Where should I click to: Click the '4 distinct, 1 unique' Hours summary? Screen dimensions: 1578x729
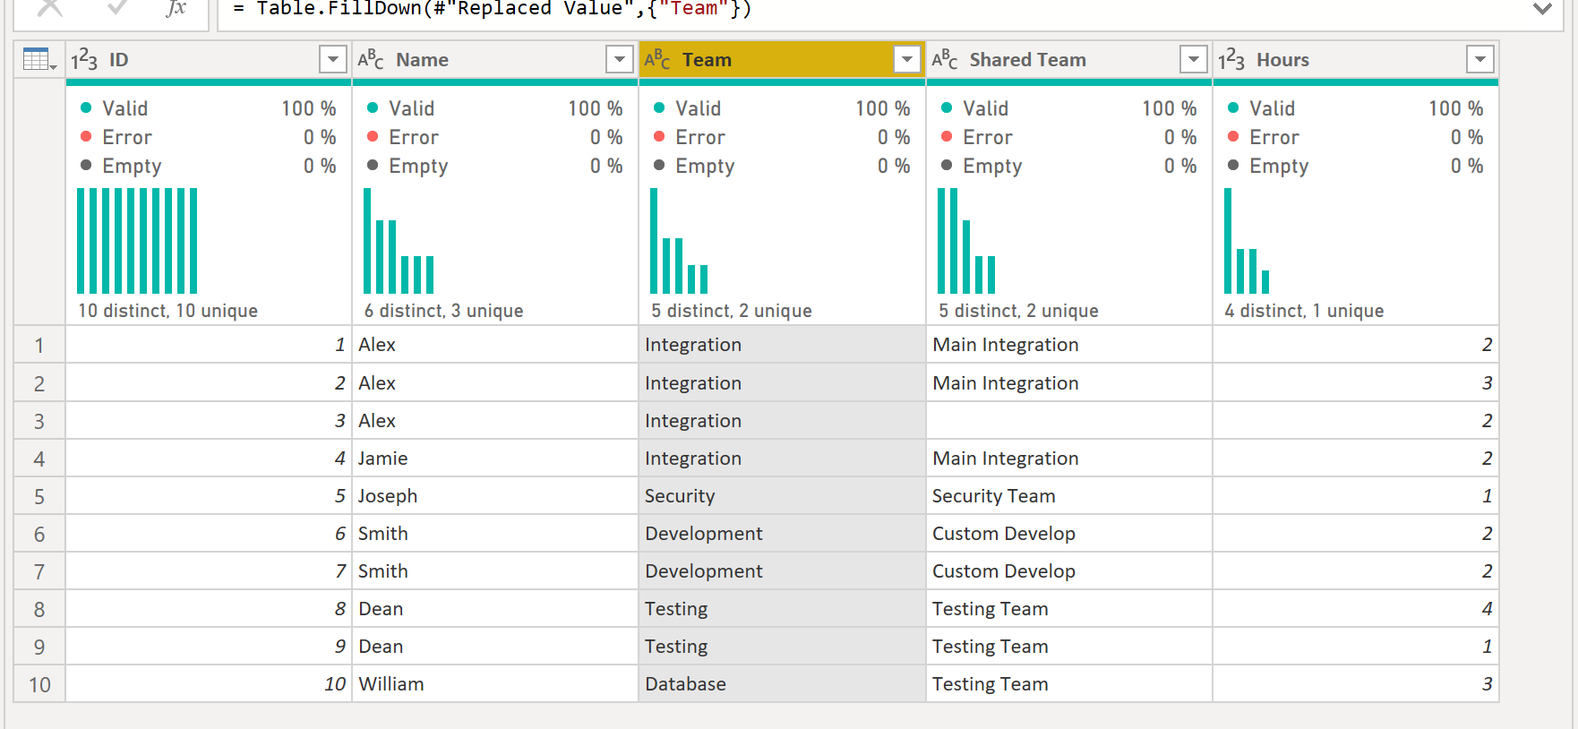tap(1304, 311)
